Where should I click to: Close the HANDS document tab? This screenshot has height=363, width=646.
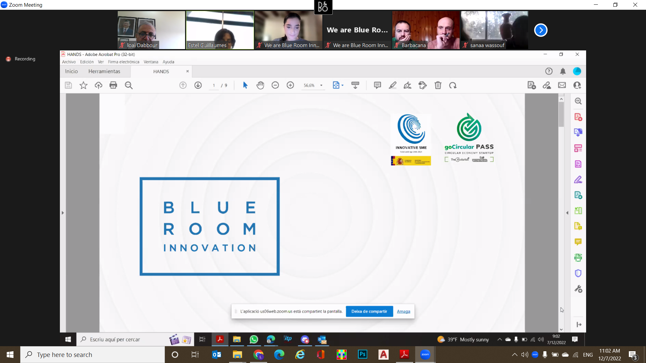(x=187, y=71)
